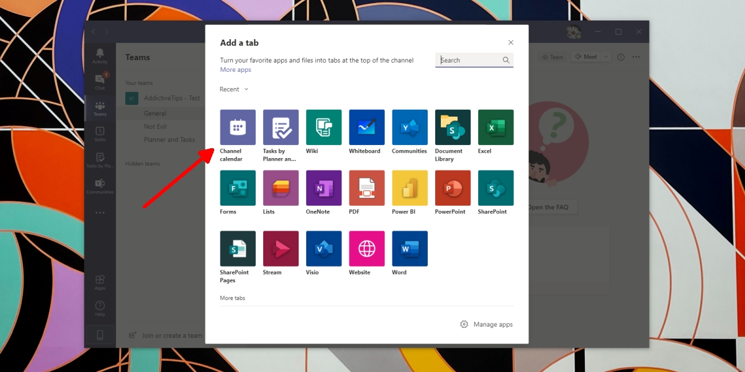
Task: Pick the Stream app tile
Action: [281, 249]
